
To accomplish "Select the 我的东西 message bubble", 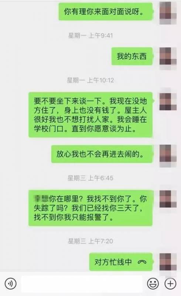I will (132, 56).
